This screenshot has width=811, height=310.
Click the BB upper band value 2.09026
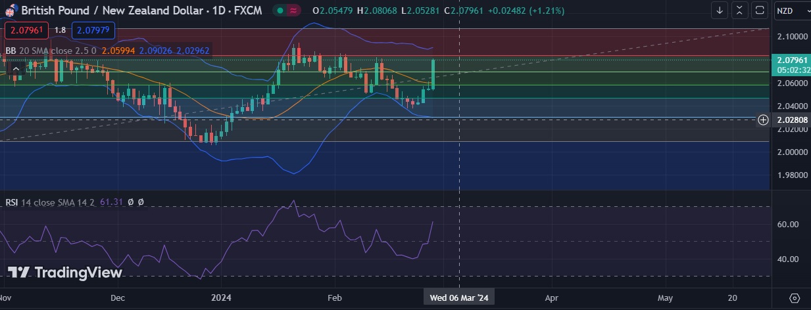tap(155, 50)
